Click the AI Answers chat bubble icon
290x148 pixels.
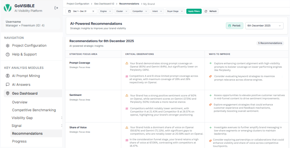[8, 85]
